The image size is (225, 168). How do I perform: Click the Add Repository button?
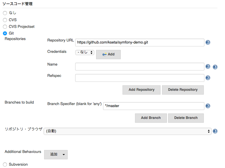(x=141, y=90)
